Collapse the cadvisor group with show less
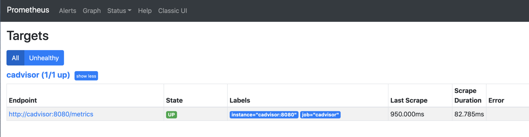This screenshot has width=529, height=137. (x=86, y=76)
